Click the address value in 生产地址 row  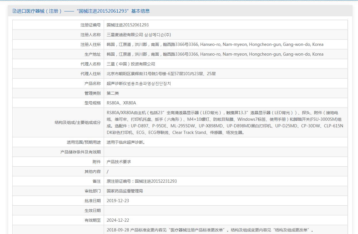[x=215, y=54]
